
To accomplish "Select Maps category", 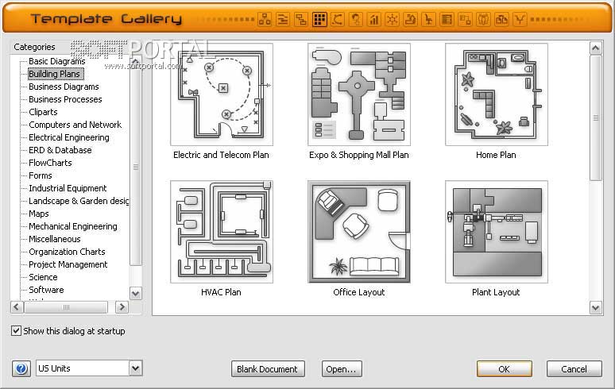I will pyautogui.click(x=38, y=214).
